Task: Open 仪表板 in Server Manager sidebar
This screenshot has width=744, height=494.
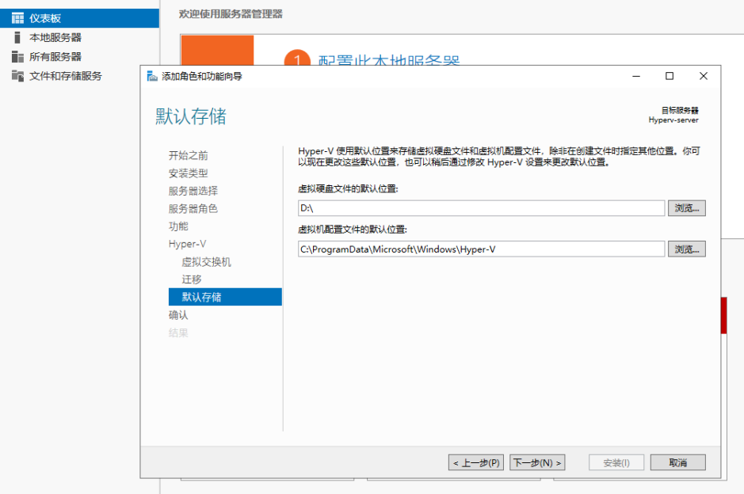Action: [x=79, y=18]
